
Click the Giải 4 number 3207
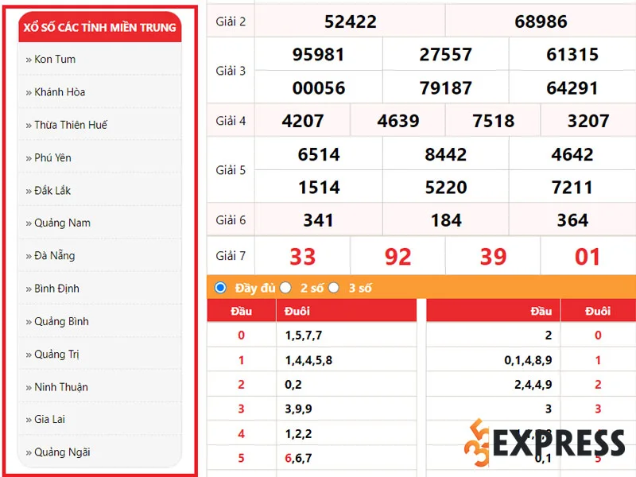click(588, 121)
